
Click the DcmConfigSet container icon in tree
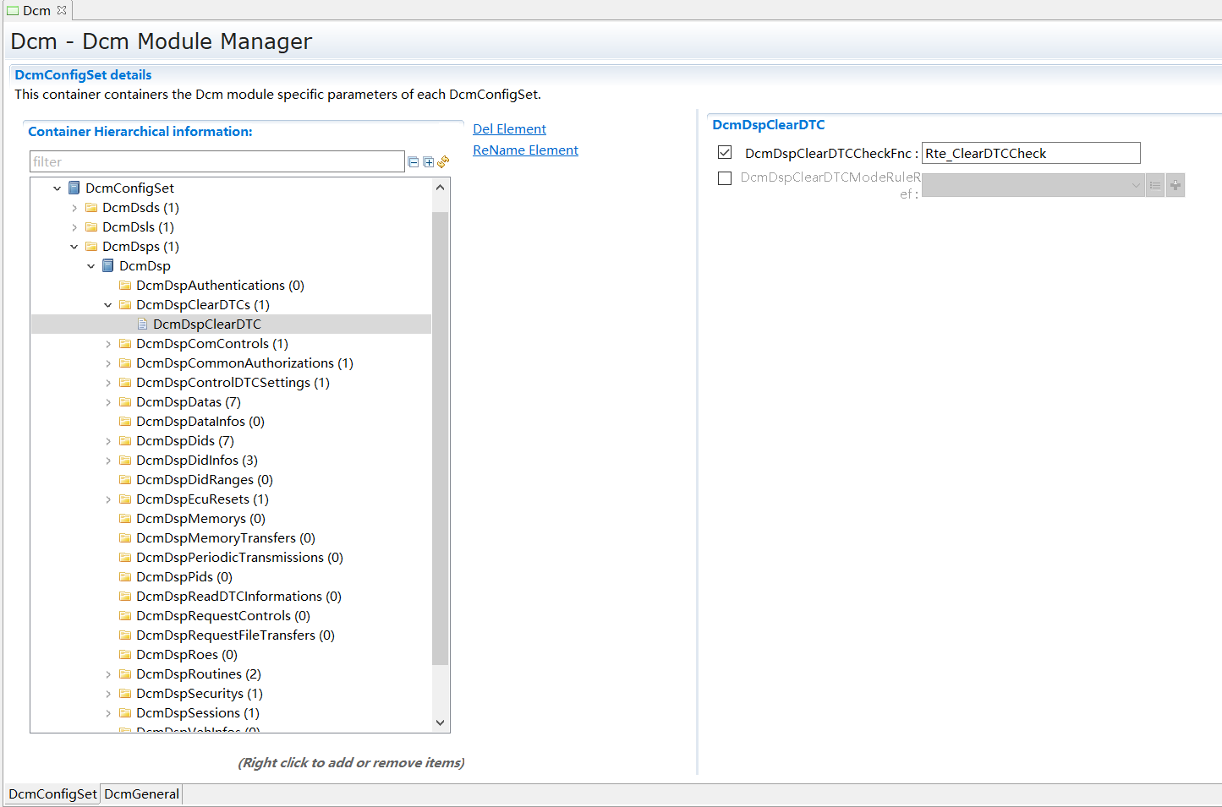74,188
